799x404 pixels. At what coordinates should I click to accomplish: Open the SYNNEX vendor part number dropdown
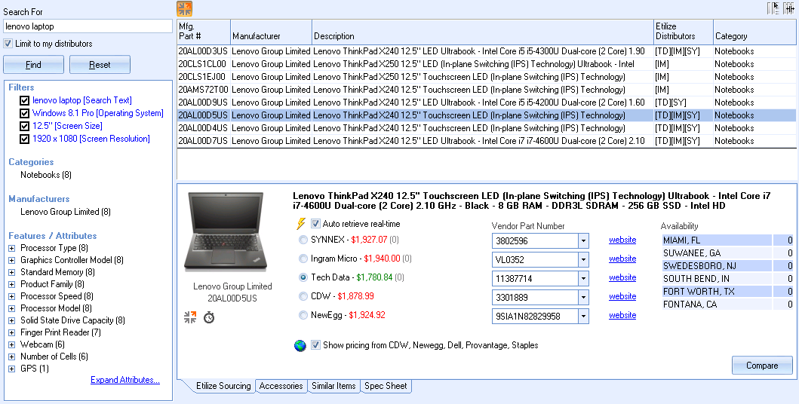coord(582,240)
